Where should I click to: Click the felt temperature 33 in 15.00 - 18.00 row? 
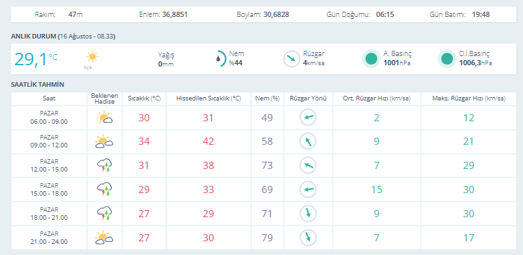209,189
